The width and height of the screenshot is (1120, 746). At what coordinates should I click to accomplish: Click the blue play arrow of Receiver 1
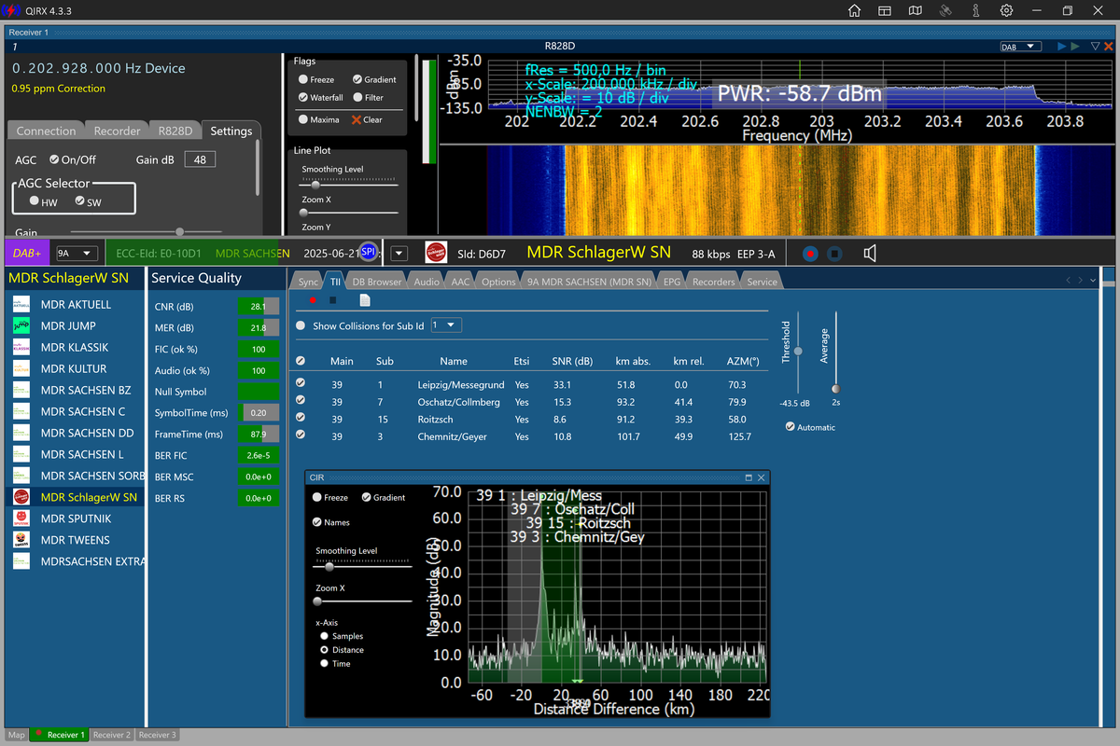[x=1061, y=46]
